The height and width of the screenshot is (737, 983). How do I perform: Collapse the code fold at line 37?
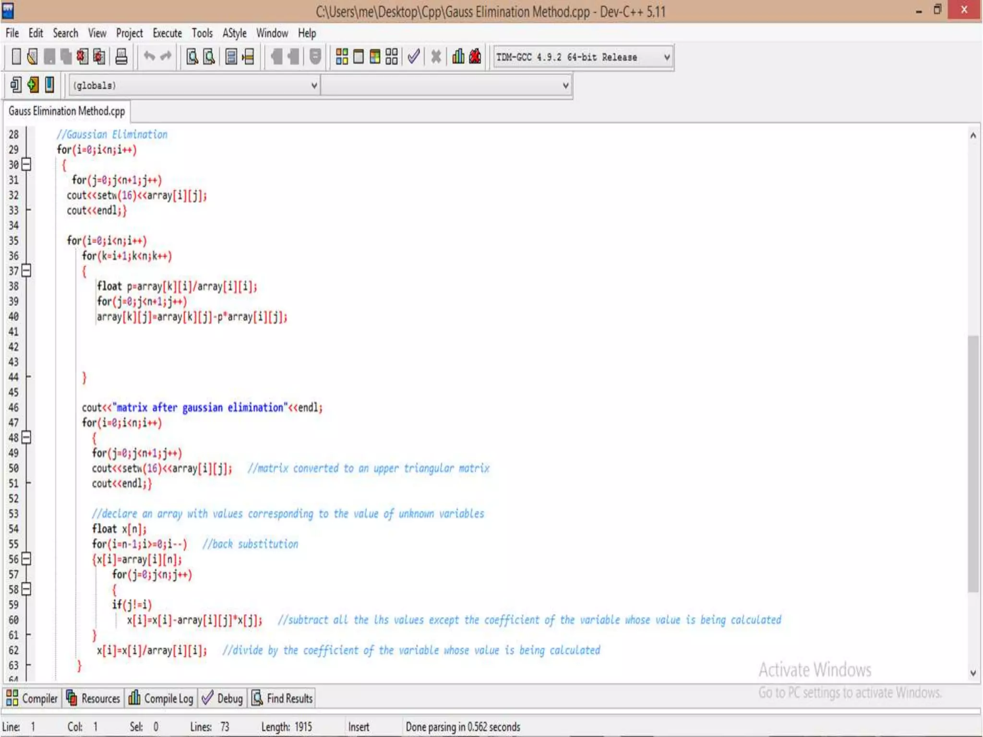27,271
